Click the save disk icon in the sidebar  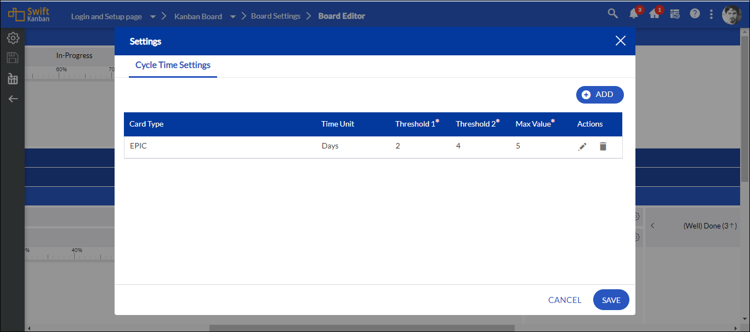13,58
